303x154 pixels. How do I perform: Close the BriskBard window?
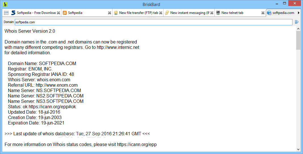(295, 3)
